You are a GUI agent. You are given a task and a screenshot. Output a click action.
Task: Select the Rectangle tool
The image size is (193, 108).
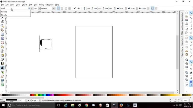pyautogui.click(x=2, y=34)
